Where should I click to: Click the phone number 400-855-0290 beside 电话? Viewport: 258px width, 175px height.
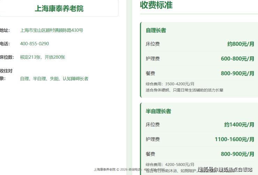click(35, 44)
